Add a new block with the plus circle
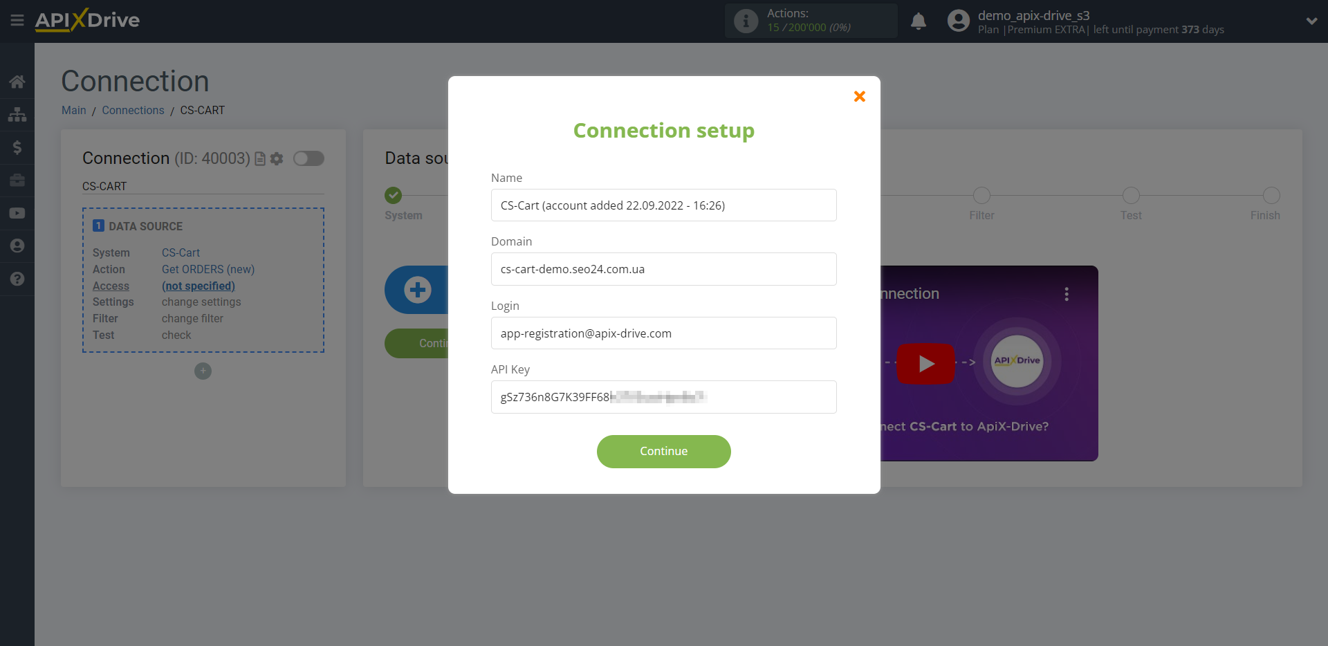This screenshot has height=646, width=1328. [x=203, y=371]
